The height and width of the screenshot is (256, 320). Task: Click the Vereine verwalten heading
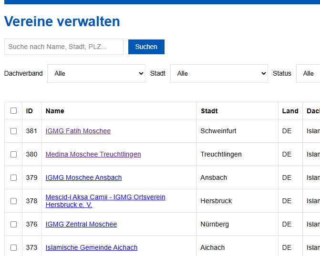point(62,21)
